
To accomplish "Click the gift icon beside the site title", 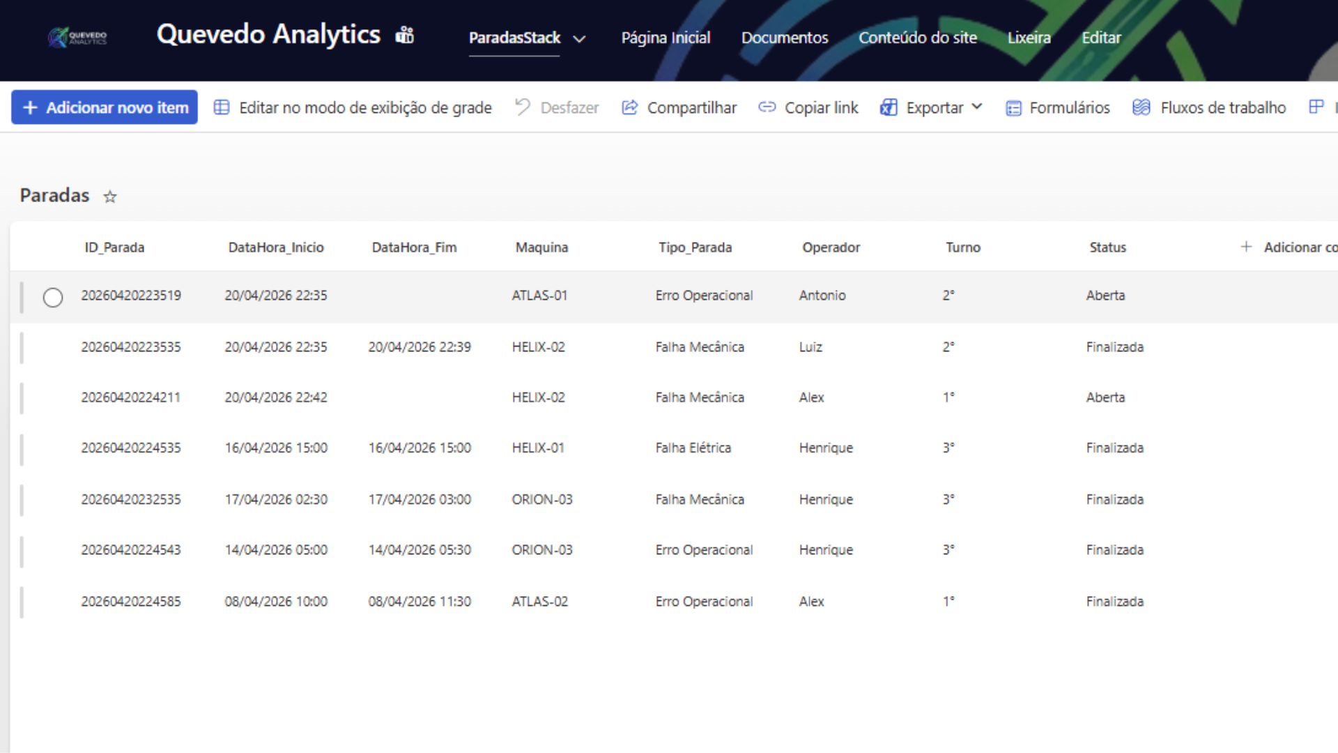I will coord(405,34).
